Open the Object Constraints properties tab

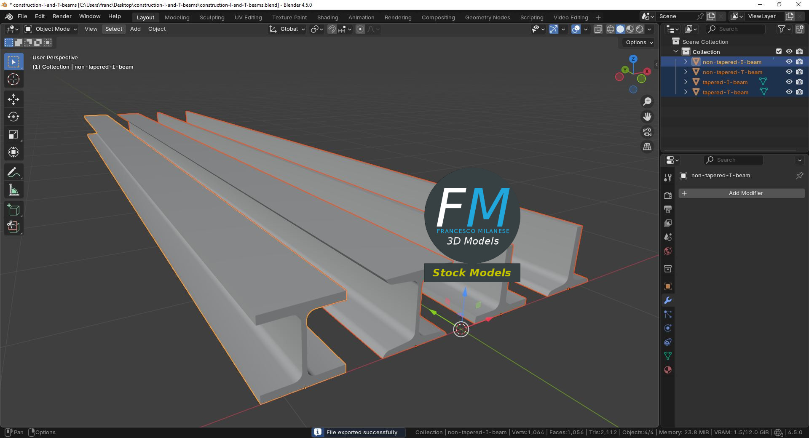668,342
